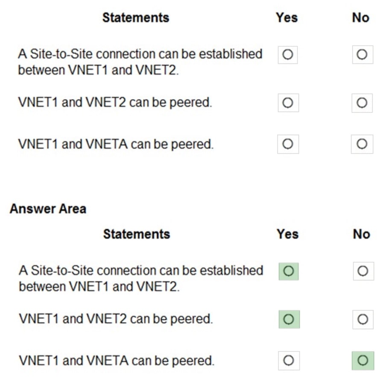386x383 pixels.
Task: Choose No for VNET1 and VNET2 peering, upper section
Action: [362, 103]
